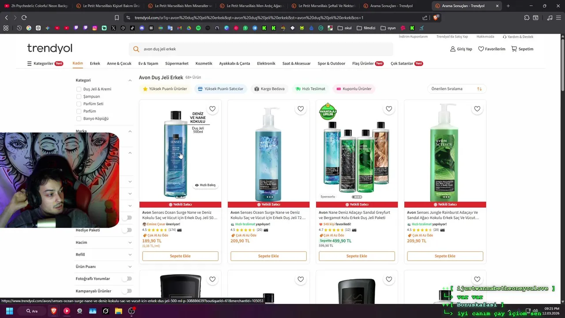Favorite the Avon Jungle Rainburst shower gel
The height and width of the screenshot is (318, 565).
click(477, 109)
